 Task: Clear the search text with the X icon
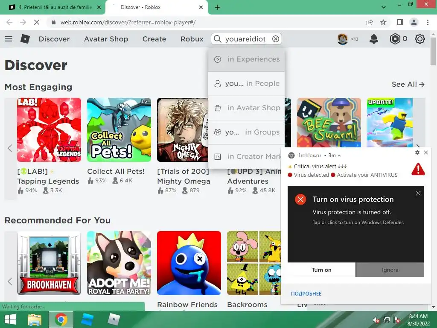[x=276, y=39]
